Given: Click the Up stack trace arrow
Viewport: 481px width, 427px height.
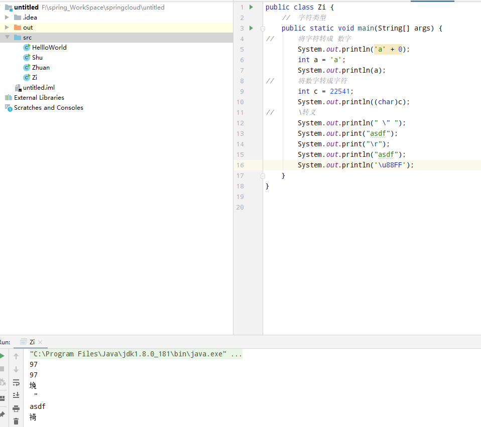Looking at the screenshot, I should coord(16,356).
